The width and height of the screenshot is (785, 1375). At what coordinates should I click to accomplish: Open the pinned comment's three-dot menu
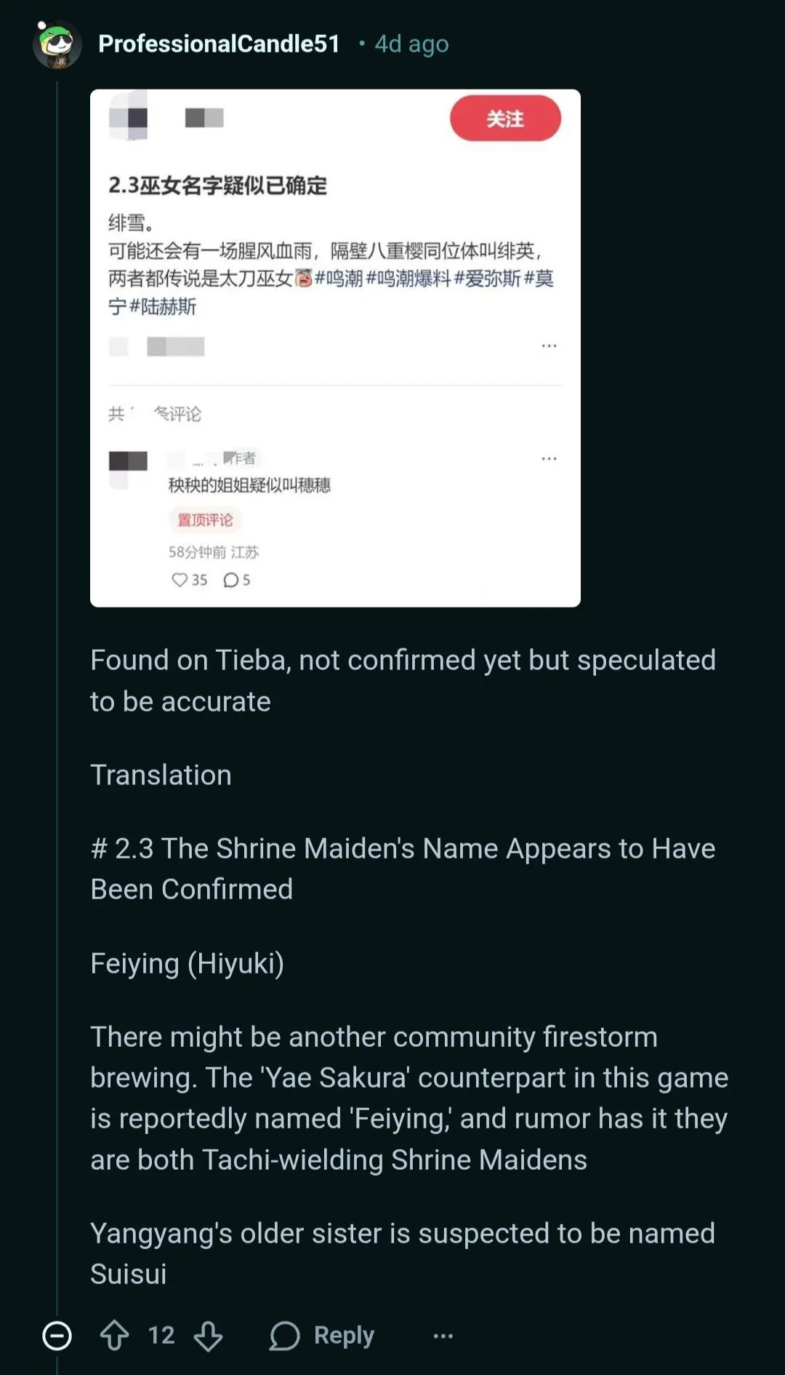(549, 458)
